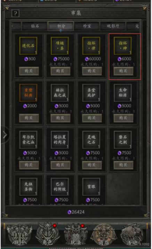Switch to the 钻石 tab
Image resolution: width=152 pixels, height=249 pixels.
click(35, 26)
